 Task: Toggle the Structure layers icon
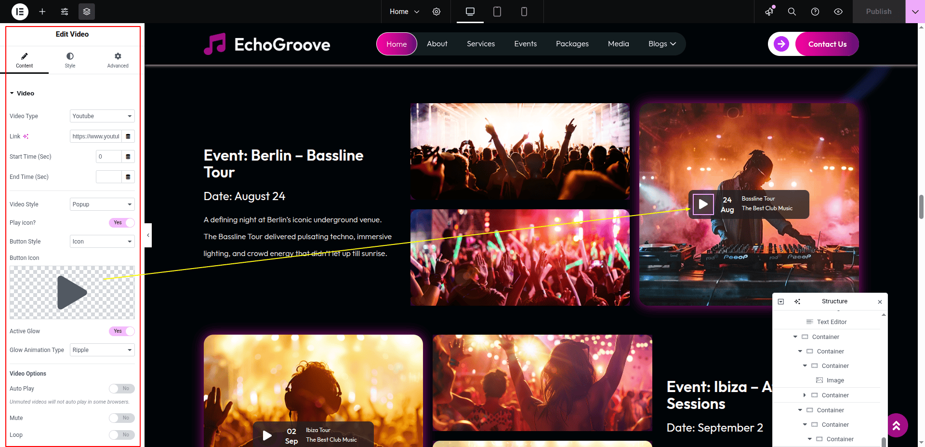coord(87,12)
